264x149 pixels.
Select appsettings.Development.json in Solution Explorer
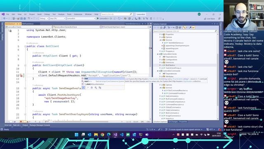click(177, 46)
